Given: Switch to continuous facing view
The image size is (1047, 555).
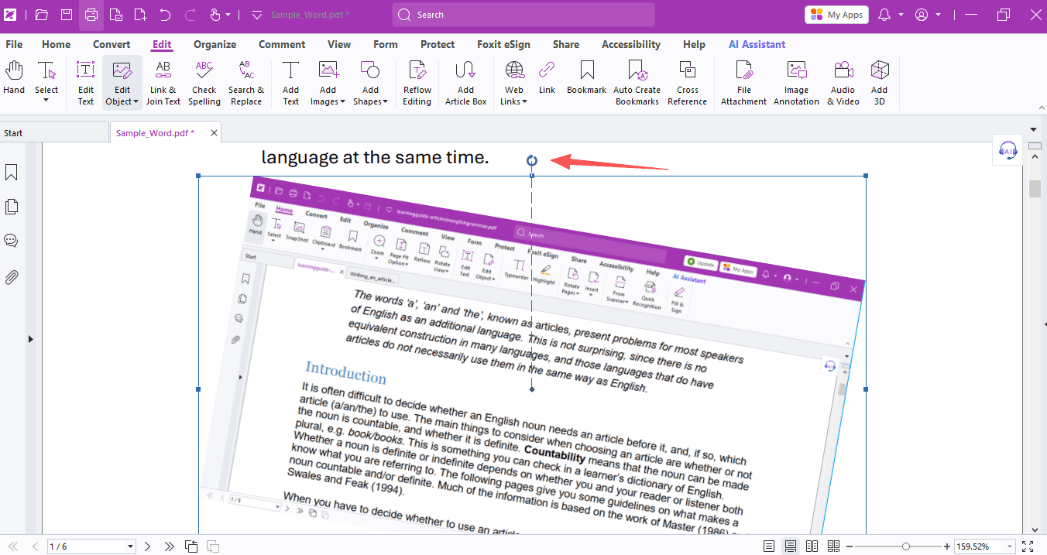Looking at the screenshot, I should click(833, 546).
